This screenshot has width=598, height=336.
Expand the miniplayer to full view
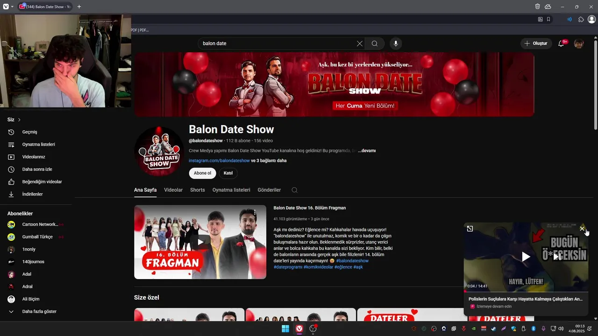(470, 229)
